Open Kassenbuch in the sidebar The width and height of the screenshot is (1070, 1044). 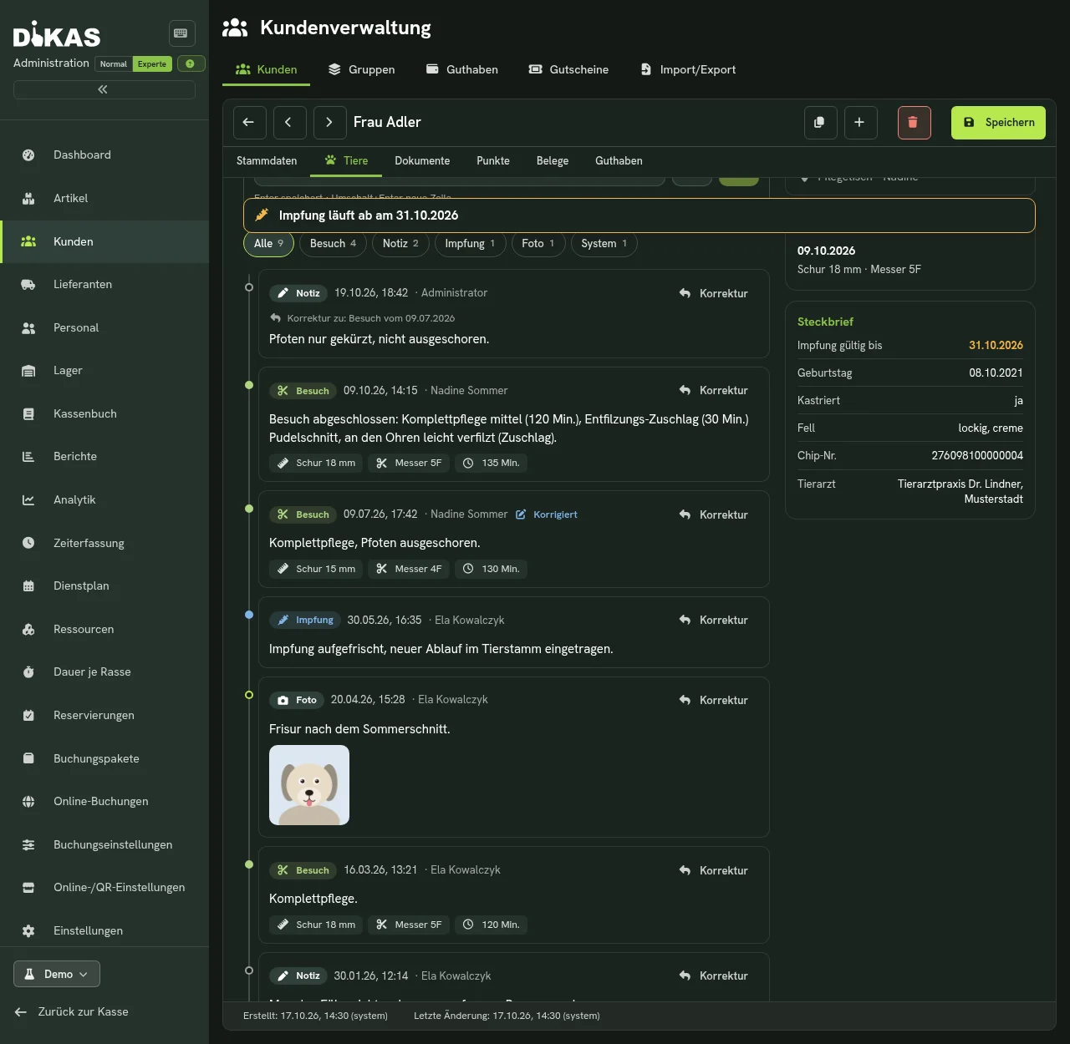click(104, 414)
